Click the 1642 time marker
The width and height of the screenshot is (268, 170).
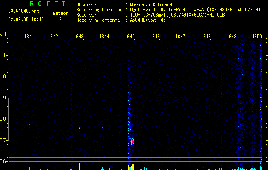point(53,37)
